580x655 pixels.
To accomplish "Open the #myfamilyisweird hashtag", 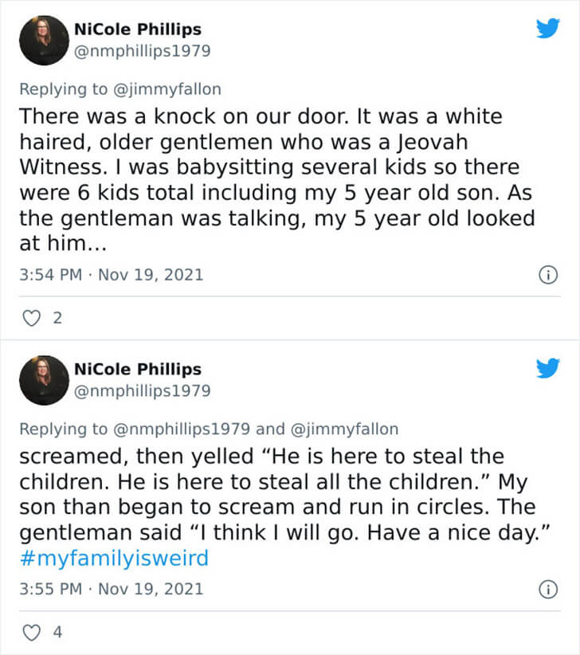I will coord(114,559).
